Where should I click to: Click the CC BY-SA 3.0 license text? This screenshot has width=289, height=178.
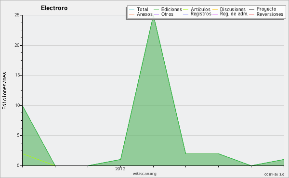tap(274, 174)
